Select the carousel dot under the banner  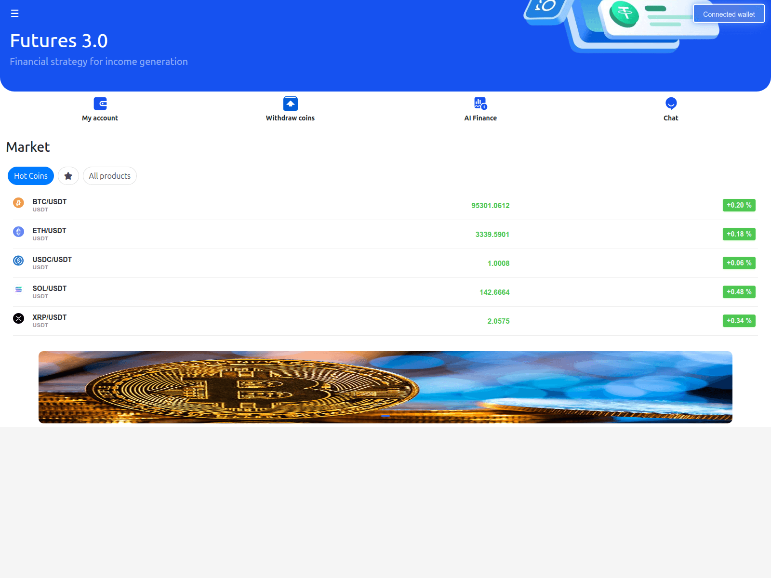385,415
